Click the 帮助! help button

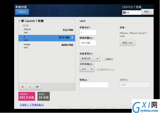147,12
